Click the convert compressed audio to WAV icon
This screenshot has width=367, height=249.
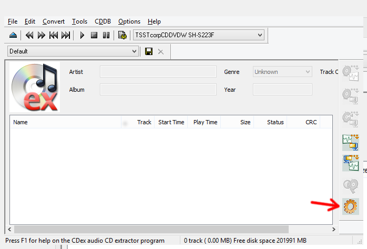tap(350, 163)
